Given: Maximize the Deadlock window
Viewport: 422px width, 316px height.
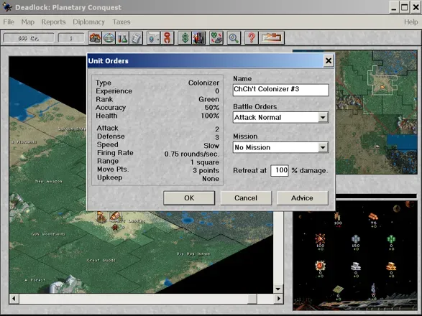Looking at the screenshot, I should [x=405, y=7].
